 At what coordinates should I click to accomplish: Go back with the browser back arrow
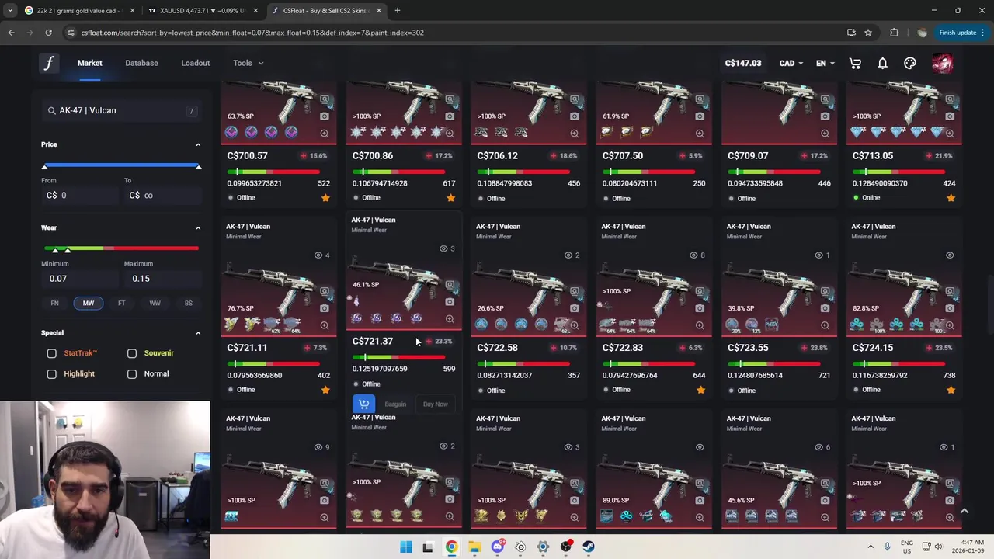(11, 33)
